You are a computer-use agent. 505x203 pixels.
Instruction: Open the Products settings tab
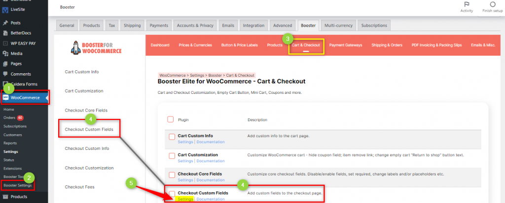click(x=91, y=26)
